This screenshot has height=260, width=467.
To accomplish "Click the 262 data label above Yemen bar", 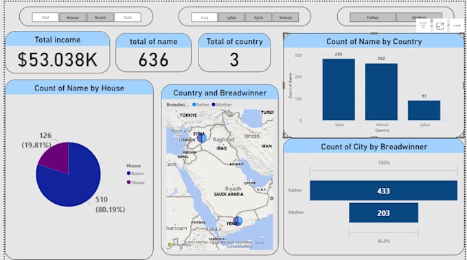I will (381, 58).
